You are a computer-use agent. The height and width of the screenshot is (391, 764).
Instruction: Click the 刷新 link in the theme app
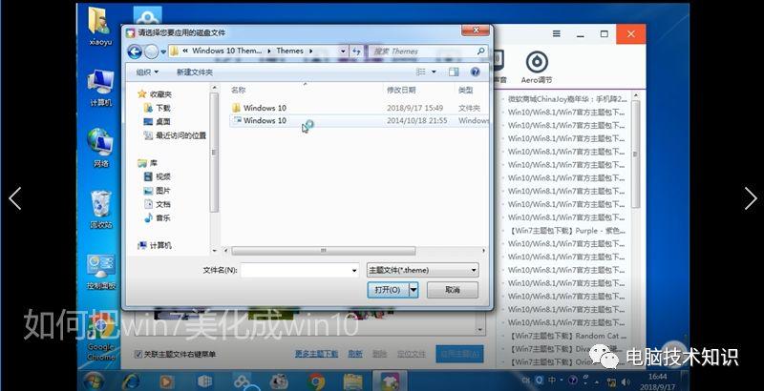click(355, 354)
